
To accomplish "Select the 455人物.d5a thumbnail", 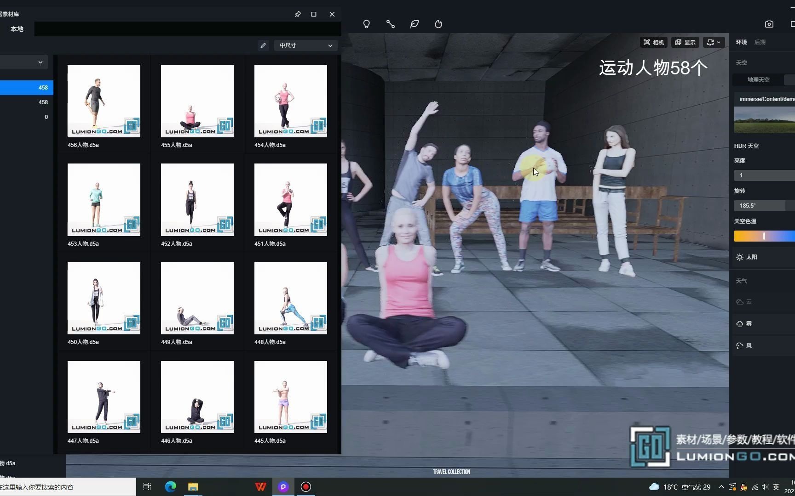I will coord(197,101).
